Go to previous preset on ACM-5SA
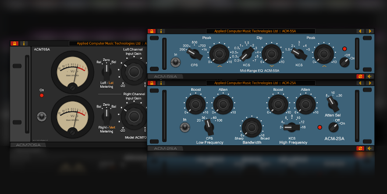 tap(360, 31)
